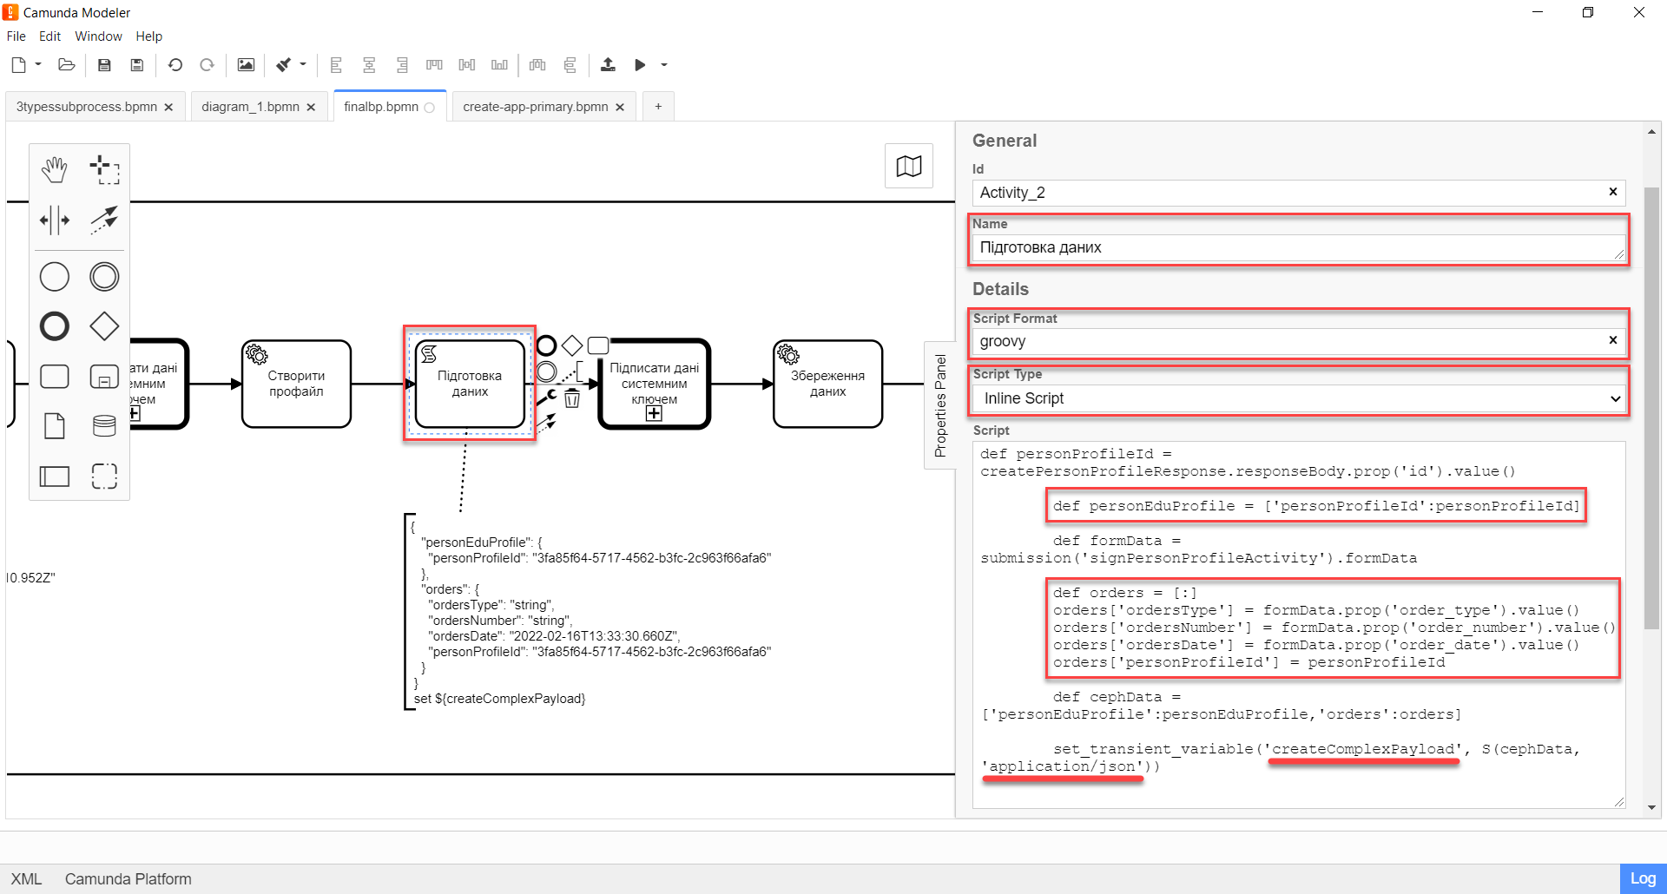Activate the hand tool in palette
Screen dimensions: 1667x894
(x=55, y=170)
